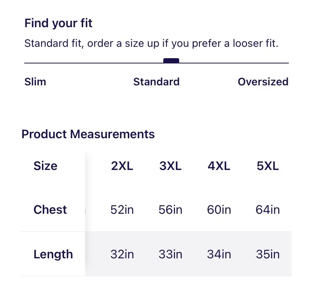Click the 64in chest measurement
313x298 pixels.
pos(268,210)
